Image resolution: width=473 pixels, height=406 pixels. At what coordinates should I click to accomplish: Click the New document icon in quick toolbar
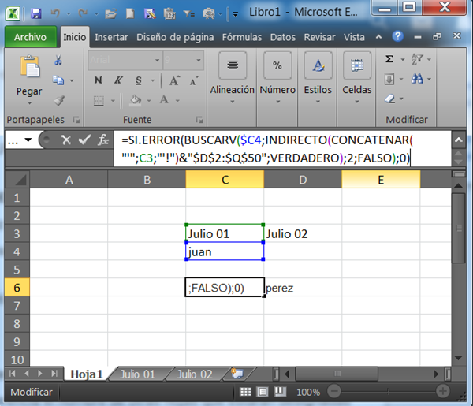130,13
